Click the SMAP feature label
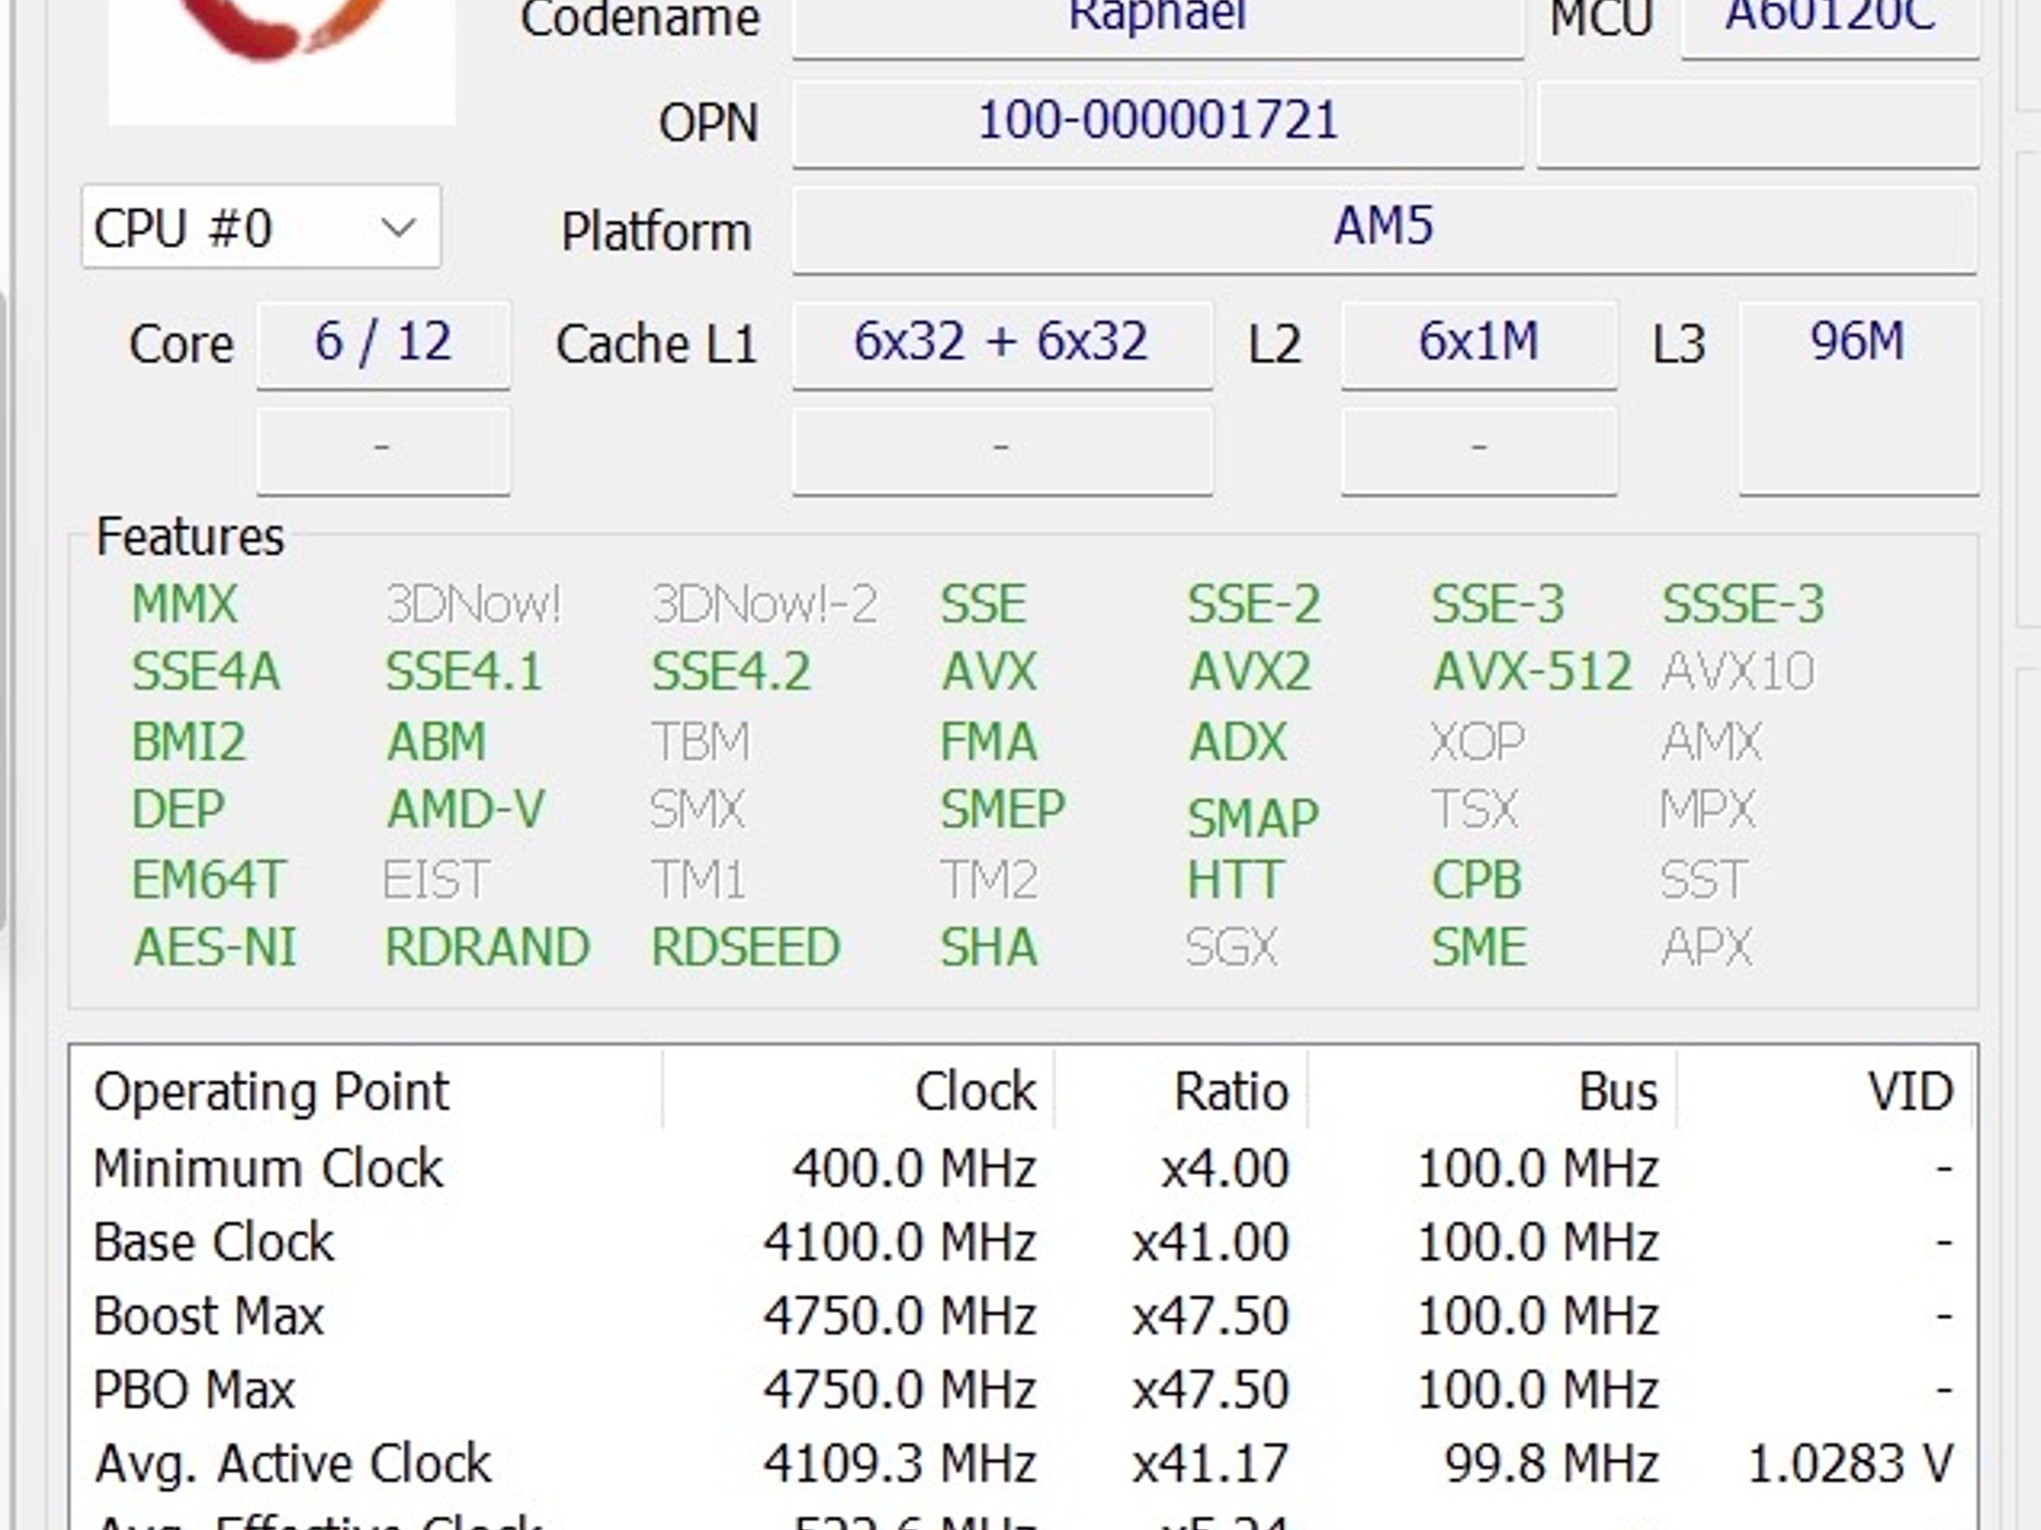The width and height of the screenshot is (2041, 1530). [1254, 818]
